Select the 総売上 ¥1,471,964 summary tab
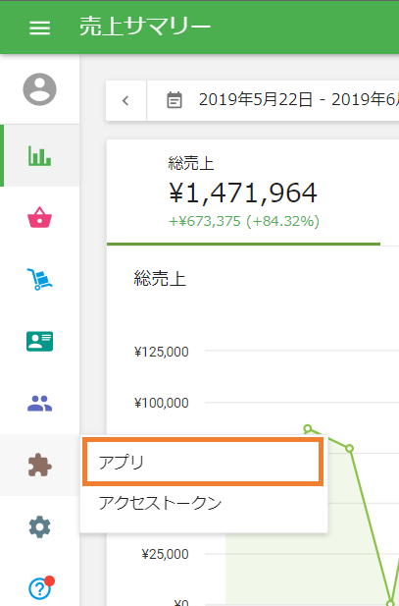This screenshot has width=399, height=606. tap(243, 193)
